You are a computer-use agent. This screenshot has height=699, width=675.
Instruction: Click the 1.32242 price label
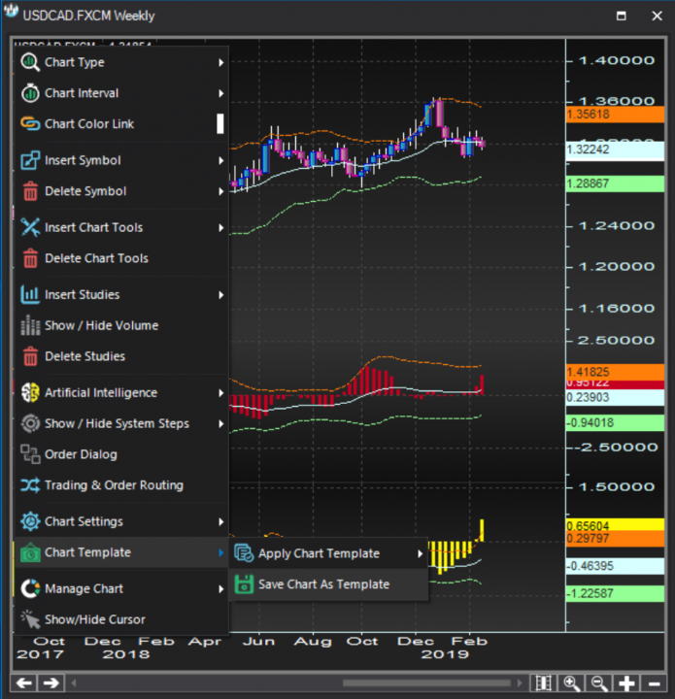coord(615,150)
